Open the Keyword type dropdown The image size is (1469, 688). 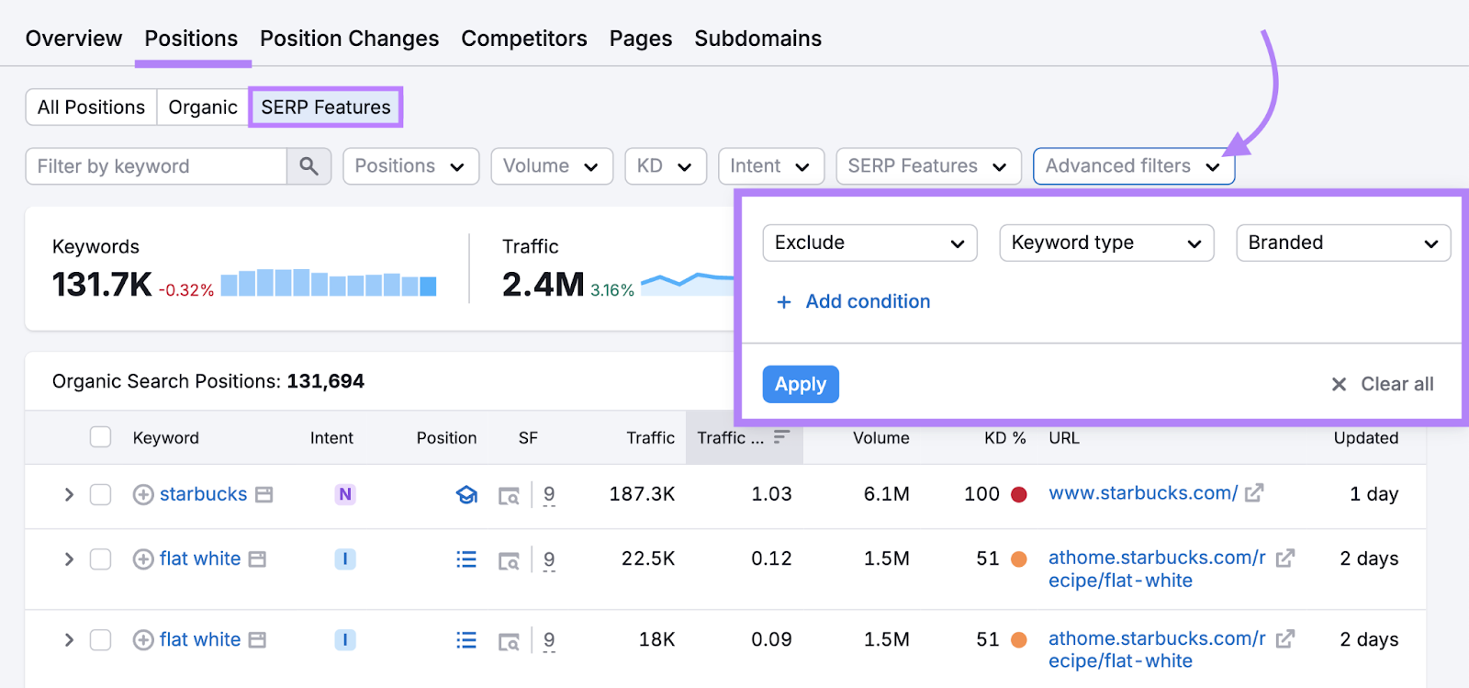coord(1105,243)
